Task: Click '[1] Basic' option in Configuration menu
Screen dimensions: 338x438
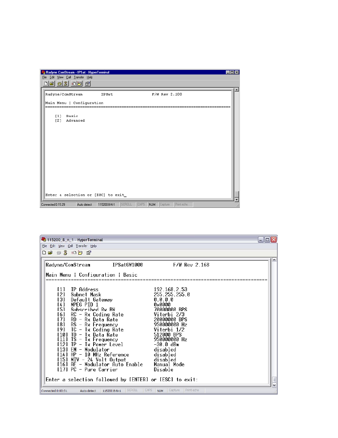Action: [66, 116]
